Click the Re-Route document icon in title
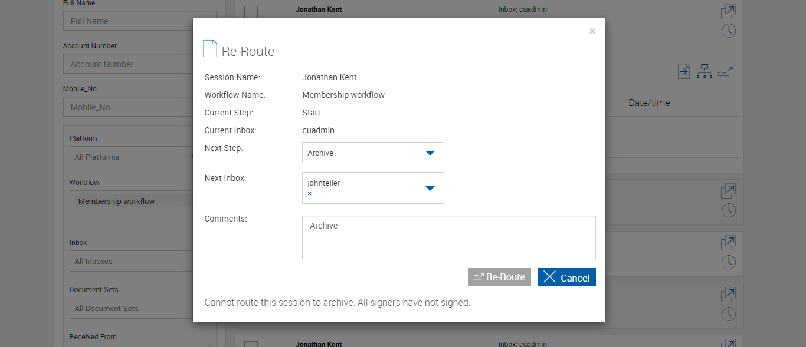 click(x=209, y=49)
